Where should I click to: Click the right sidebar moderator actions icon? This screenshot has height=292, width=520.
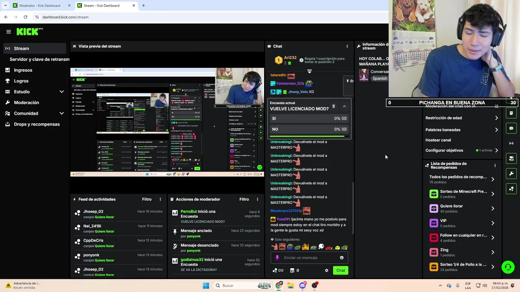[511, 159]
